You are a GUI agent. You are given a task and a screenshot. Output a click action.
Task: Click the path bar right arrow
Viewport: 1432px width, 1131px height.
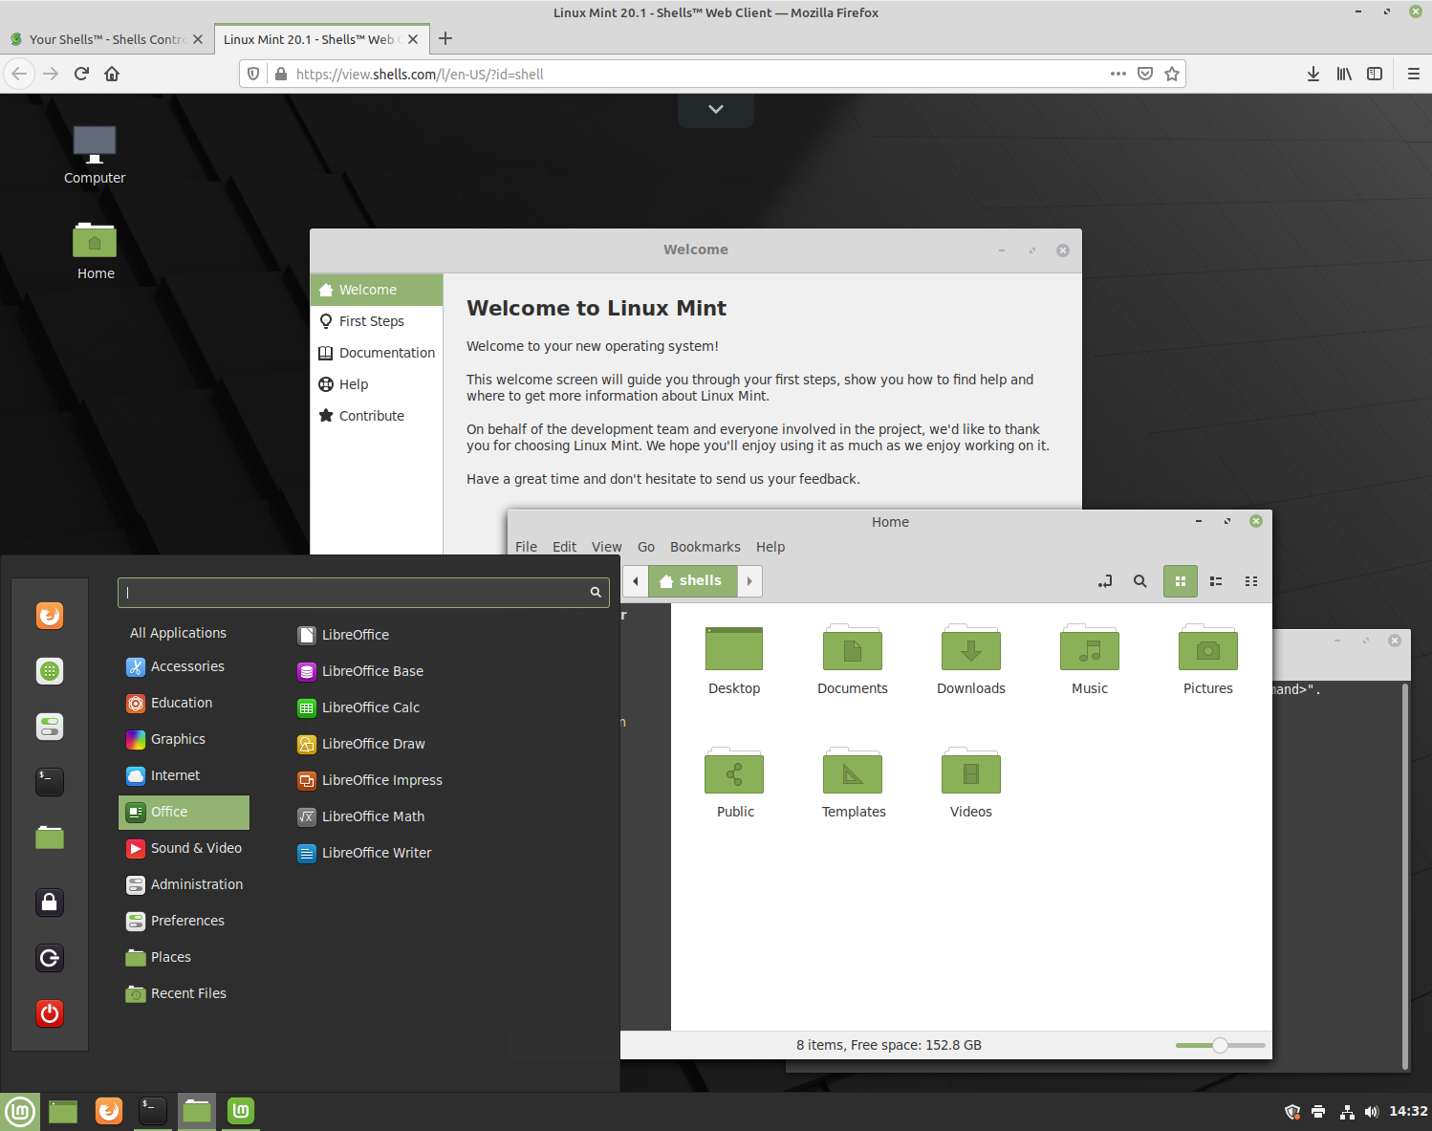[x=749, y=581]
